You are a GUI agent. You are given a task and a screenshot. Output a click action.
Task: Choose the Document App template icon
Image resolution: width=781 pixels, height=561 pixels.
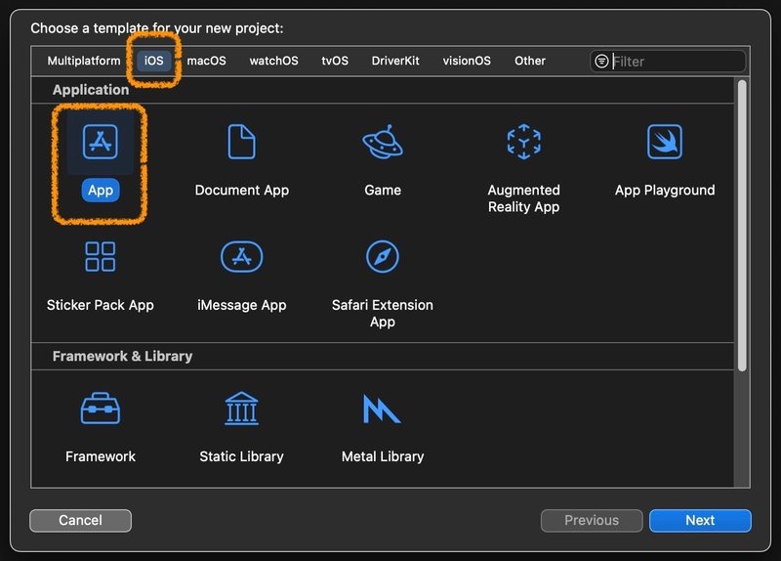coord(241,142)
